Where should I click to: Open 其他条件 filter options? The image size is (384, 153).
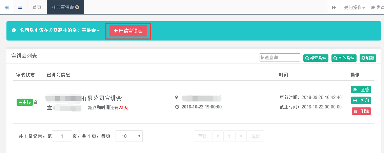click(x=344, y=58)
